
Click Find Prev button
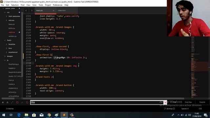188,102
